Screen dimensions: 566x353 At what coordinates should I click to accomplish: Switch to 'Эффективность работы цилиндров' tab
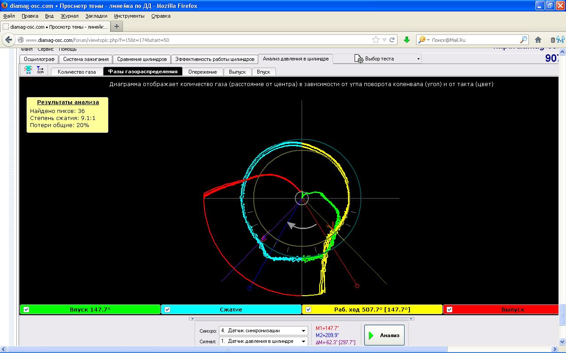(x=215, y=59)
